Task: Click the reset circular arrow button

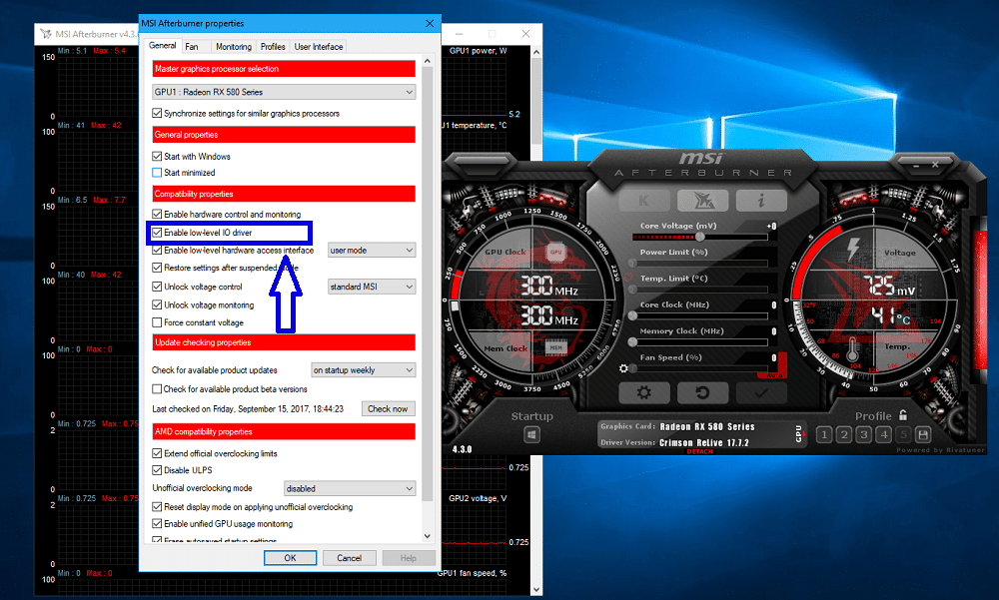Action: click(702, 393)
